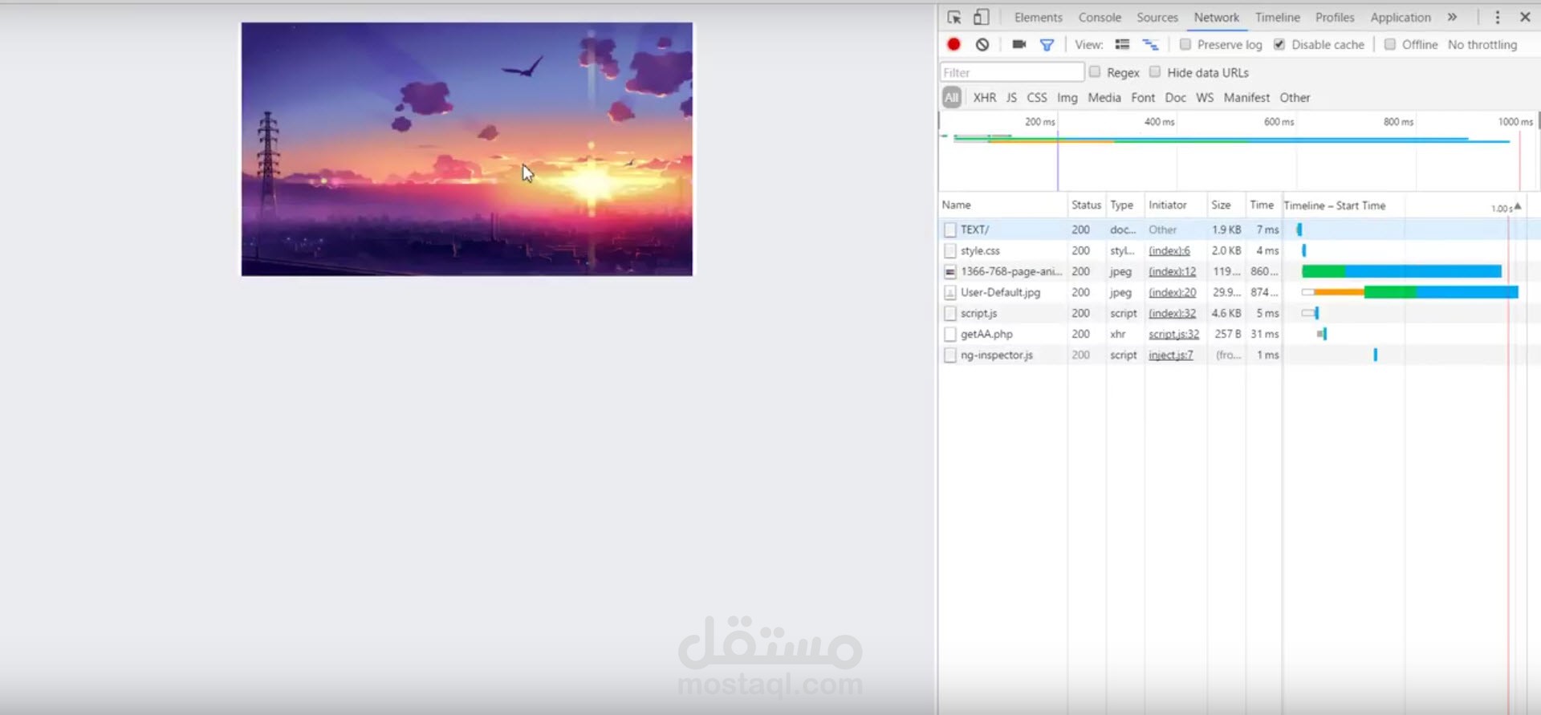Click capture screenshots camera icon
Image resolution: width=1541 pixels, height=715 pixels.
[x=1019, y=44]
